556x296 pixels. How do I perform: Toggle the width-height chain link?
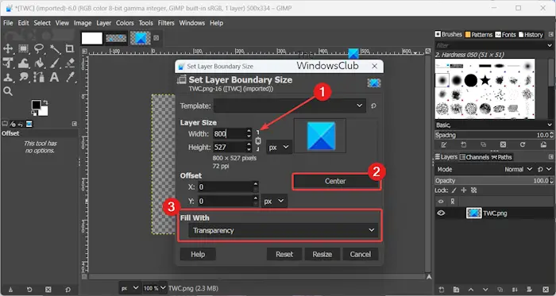pyautogui.click(x=258, y=140)
